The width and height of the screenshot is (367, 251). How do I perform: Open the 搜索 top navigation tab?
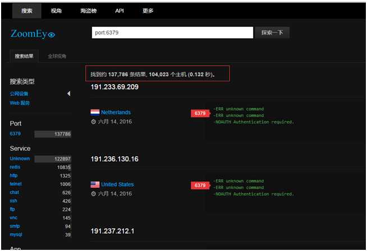pyautogui.click(x=27, y=11)
